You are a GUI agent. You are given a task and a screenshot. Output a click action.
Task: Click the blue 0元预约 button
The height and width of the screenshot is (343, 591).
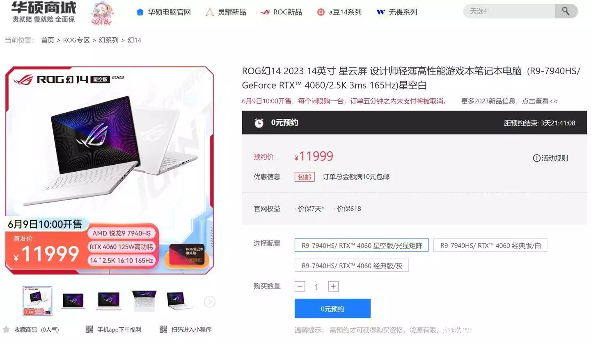point(332,309)
